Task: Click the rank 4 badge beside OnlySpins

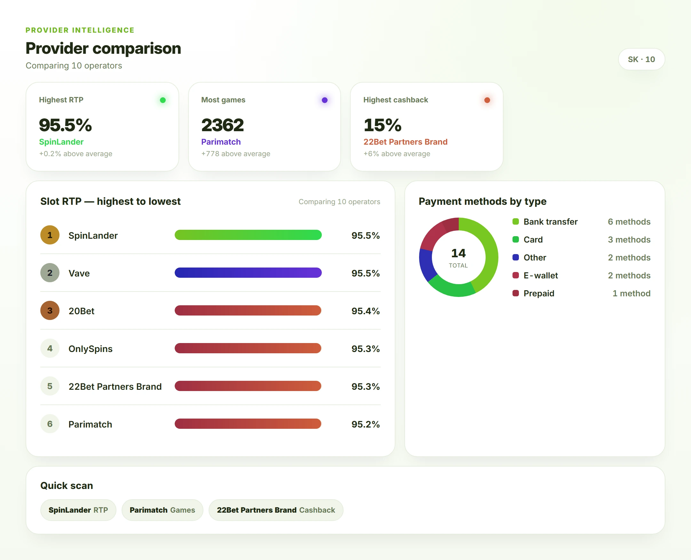Action: coord(50,348)
